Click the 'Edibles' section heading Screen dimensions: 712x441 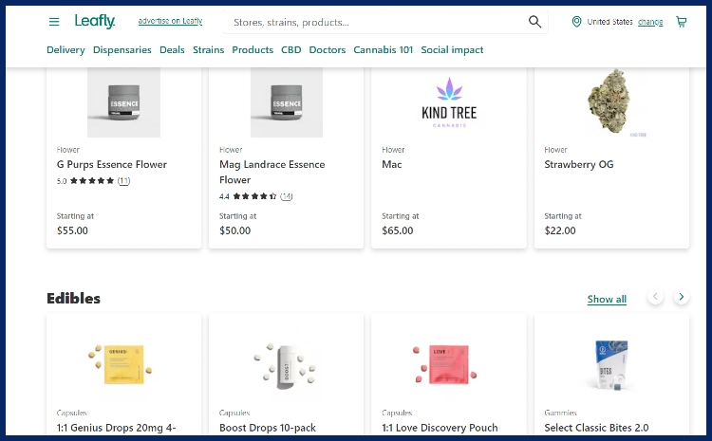(x=73, y=299)
